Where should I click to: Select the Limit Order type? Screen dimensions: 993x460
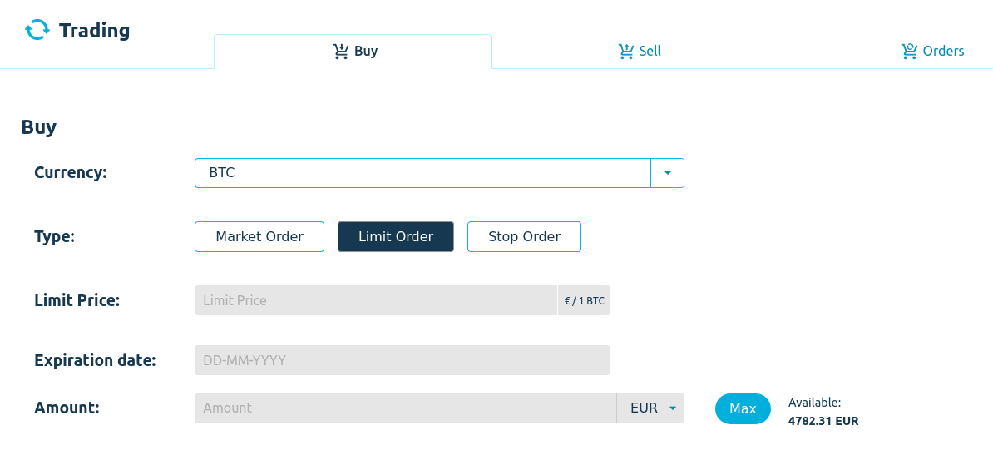coord(396,236)
